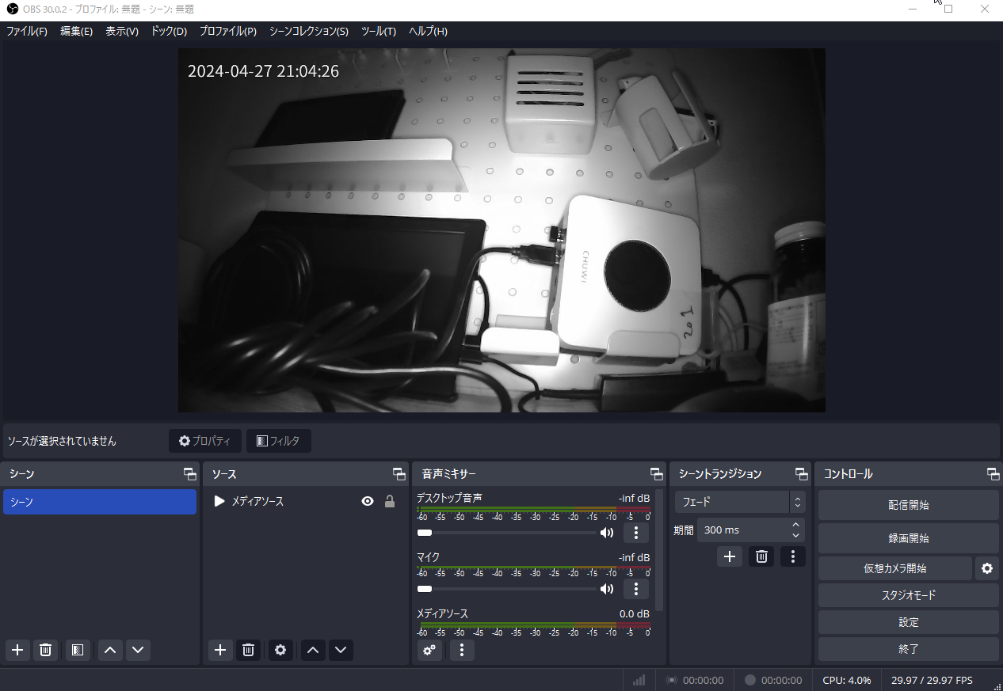Undock the 音声ミキサー panel

click(656, 474)
